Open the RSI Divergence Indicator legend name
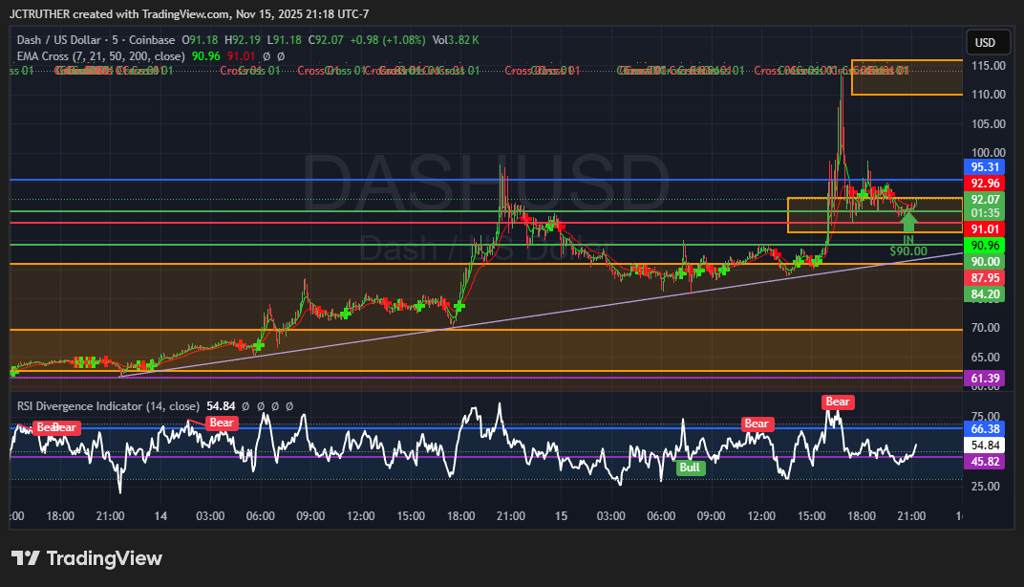This screenshot has width=1024, height=587. pyautogui.click(x=108, y=406)
